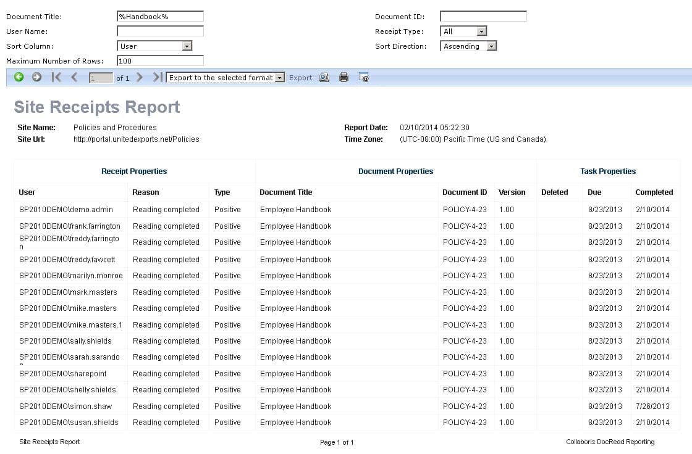Click the email/export icon at toolbar end

point(364,78)
